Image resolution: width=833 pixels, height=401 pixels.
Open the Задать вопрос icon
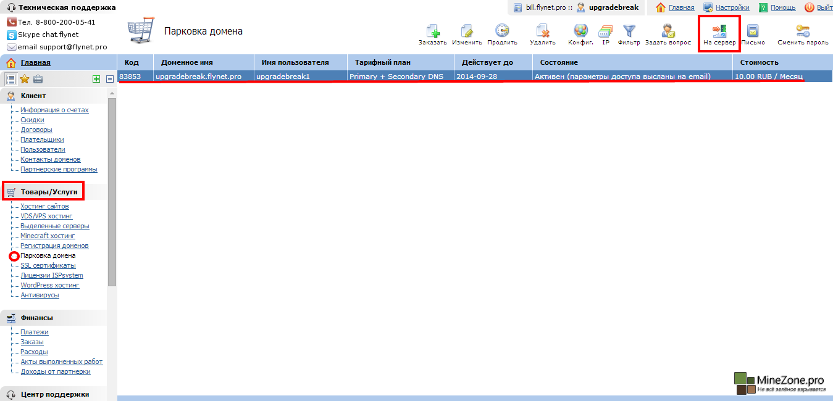point(668,31)
